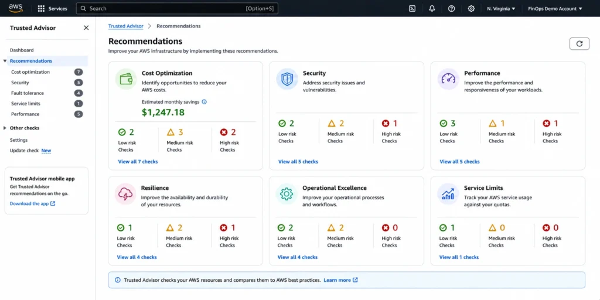
Task: Open Settings in sidebar
Action: coord(19,140)
